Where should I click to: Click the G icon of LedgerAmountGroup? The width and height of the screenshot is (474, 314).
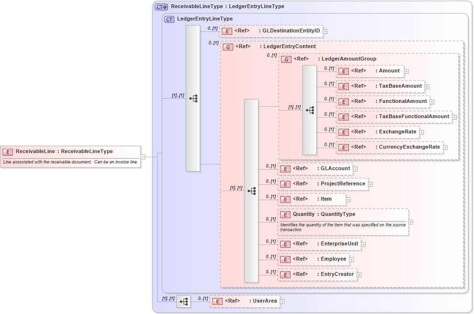(x=286, y=59)
